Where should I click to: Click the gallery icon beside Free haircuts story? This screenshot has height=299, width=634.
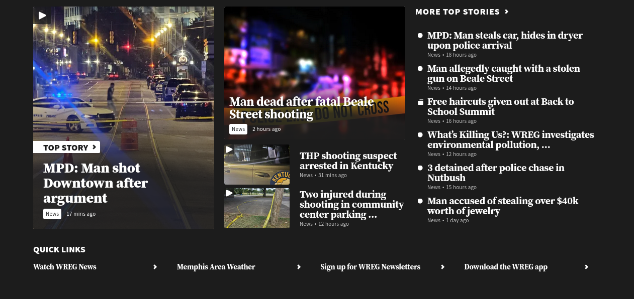point(420,102)
